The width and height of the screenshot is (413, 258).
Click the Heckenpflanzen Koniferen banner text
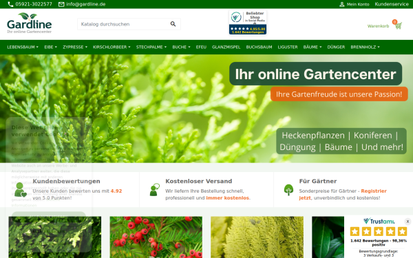341,141
